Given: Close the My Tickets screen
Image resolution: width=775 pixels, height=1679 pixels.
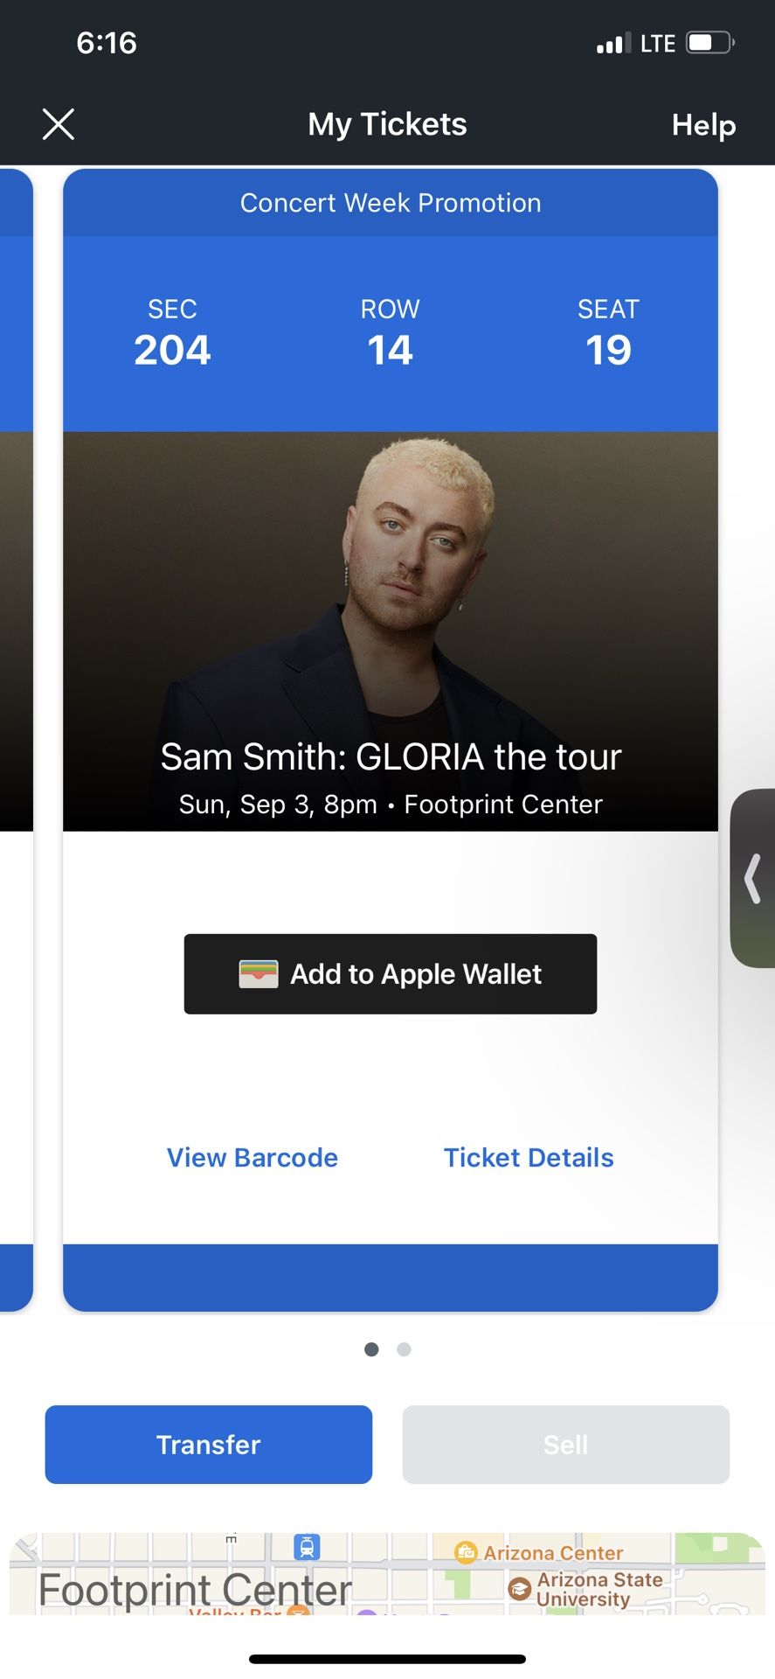Looking at the screenshot, I should click(59, 124).
